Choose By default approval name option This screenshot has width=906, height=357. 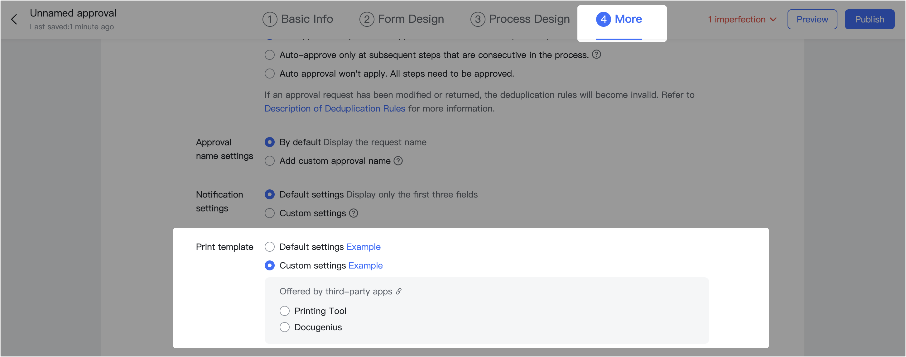pyautogui.click(x=269, y=142)
